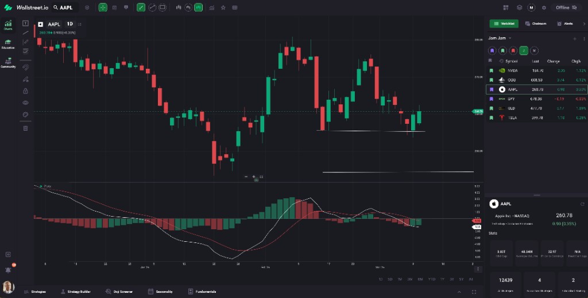588x298 pixels.
Task: Select GLD row in watchlist
Action: [537, 108]
